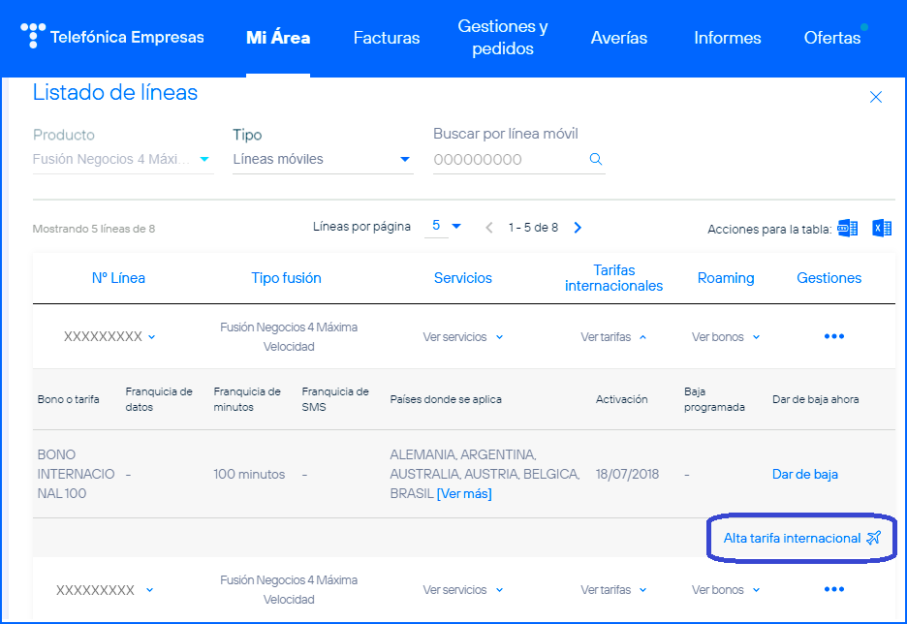This screenshot has width=907, height=624.
Task: Collapse Ver tarifas on the first line
Action: pyautogui.click(x=613, y=337)
